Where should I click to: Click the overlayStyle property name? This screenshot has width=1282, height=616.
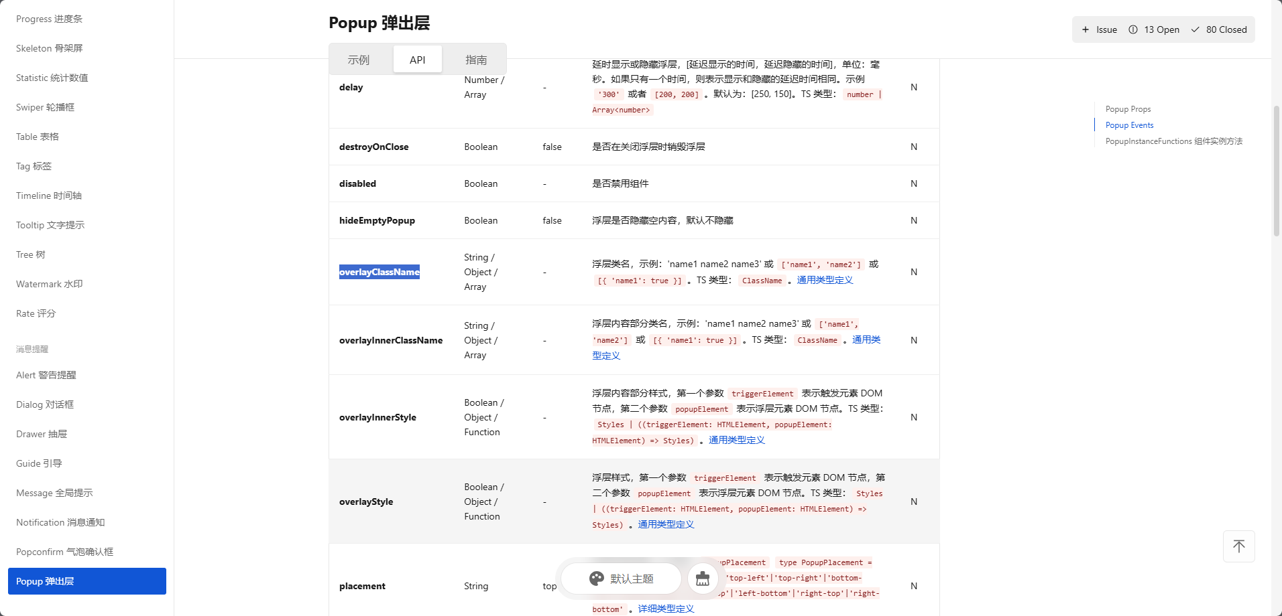[366, 502]
